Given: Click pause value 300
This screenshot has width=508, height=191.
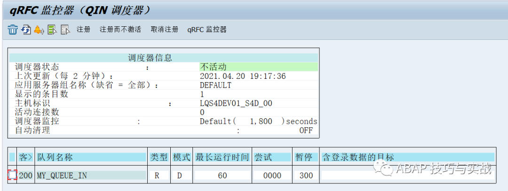Looking at the screenshot, I should coord(306,176).
